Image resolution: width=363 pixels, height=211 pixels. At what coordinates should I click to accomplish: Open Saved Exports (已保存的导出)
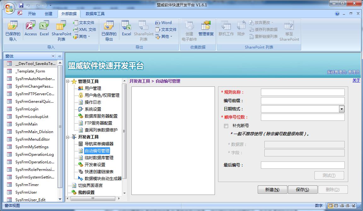pos(109,31)
